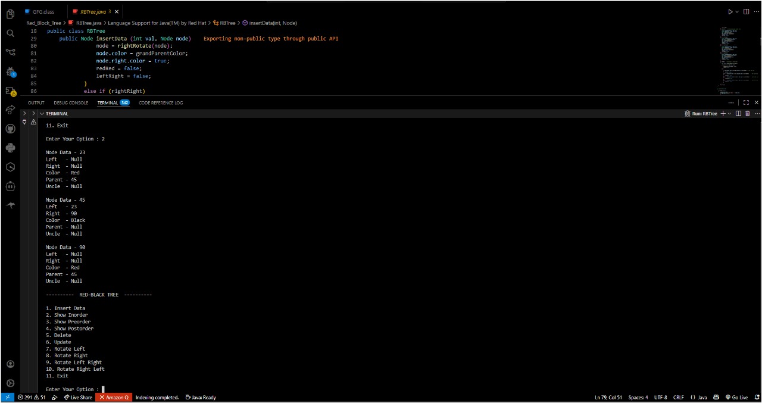Open the Explorer view in activity bar
Screen dimensions: 762x403
[x=10, y=14]
